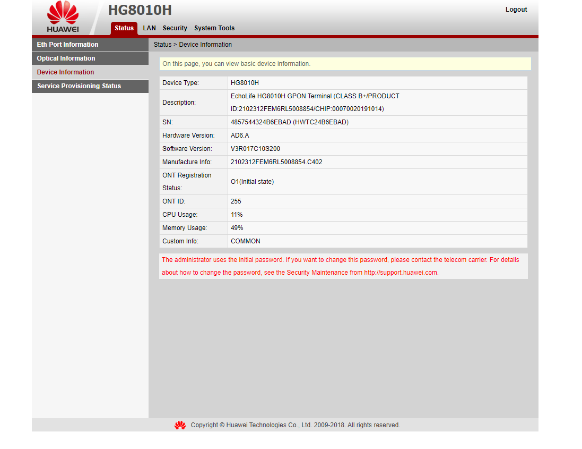Click the Device Type label

point(180,83)
